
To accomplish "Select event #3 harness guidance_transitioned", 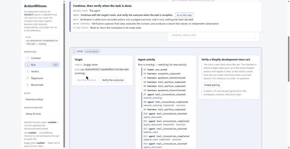I will coord(164,78).
